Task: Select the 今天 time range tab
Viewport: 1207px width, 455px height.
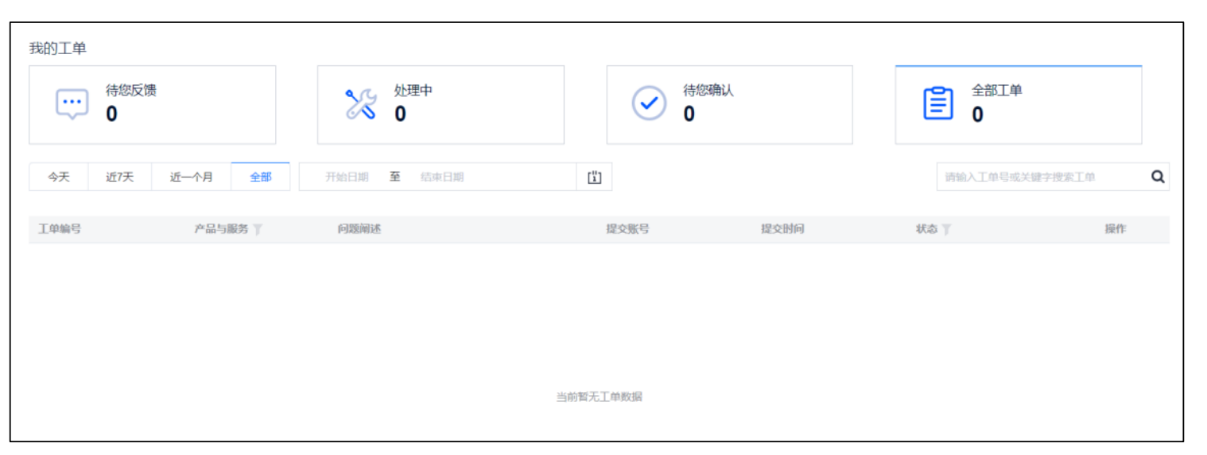Action: (59, 177)
